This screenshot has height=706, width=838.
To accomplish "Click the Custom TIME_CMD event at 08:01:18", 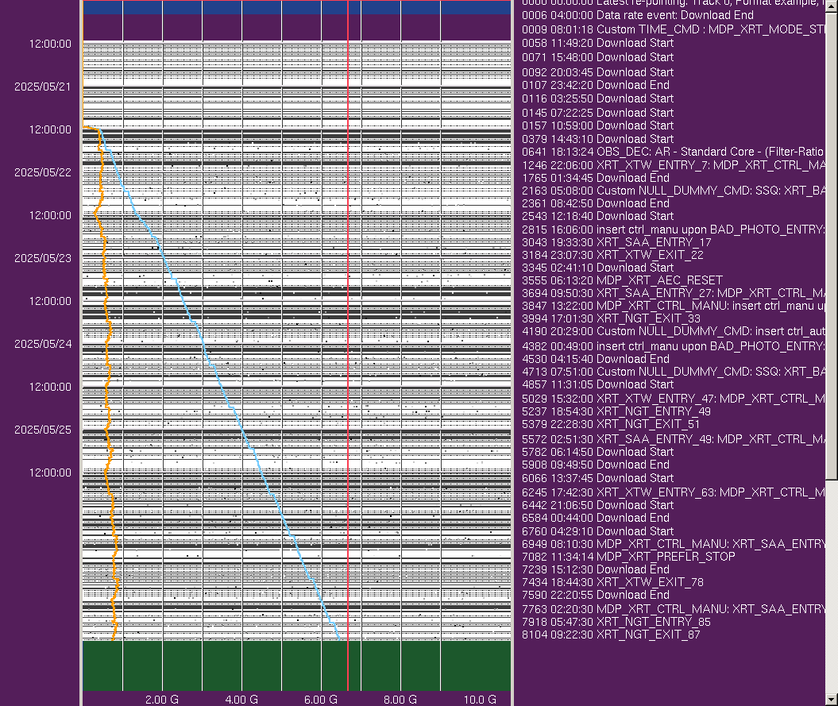I will point(675,29).
